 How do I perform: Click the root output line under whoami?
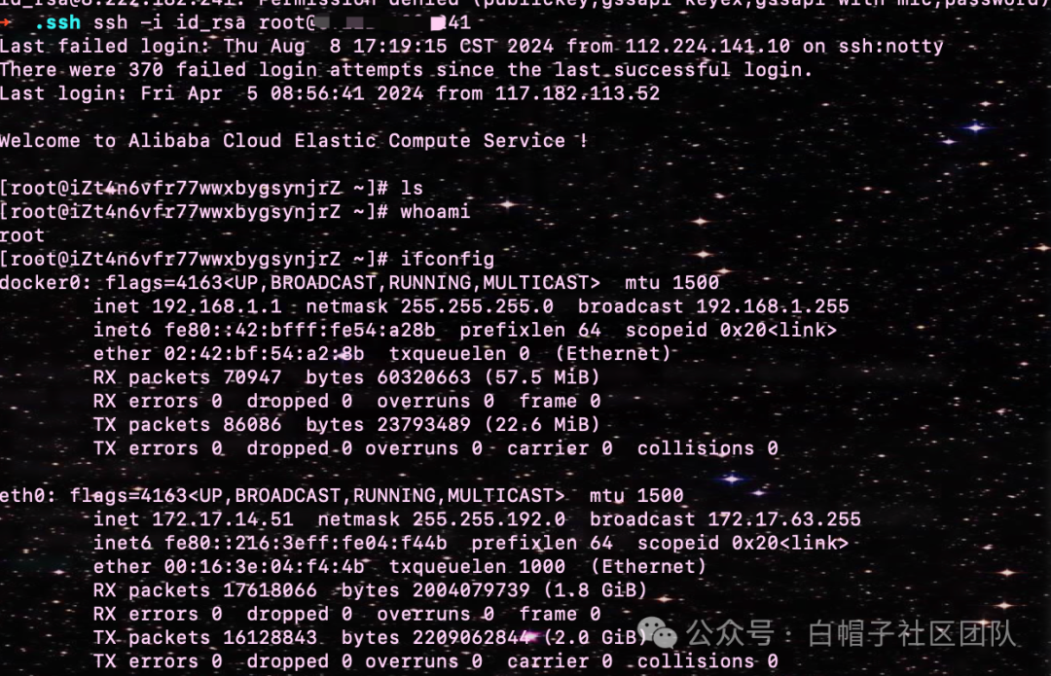coord(22,235)
